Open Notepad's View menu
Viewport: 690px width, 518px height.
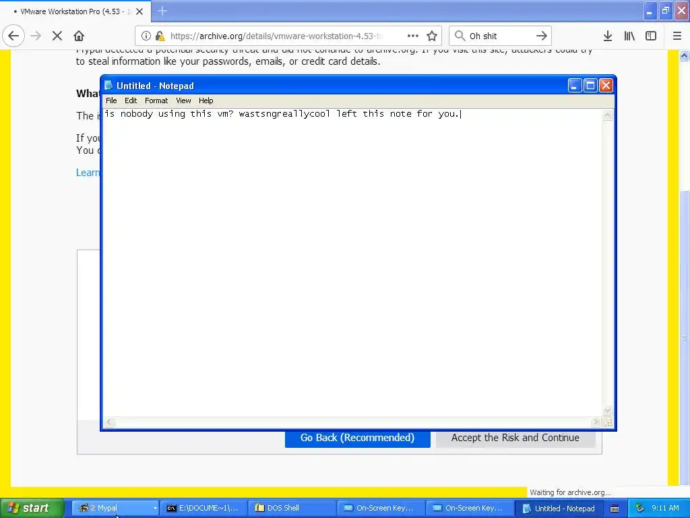click(x=183, y=100)
